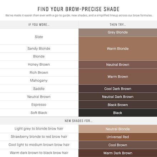Click the 'Mahogany' row text

tap(39, 81)
